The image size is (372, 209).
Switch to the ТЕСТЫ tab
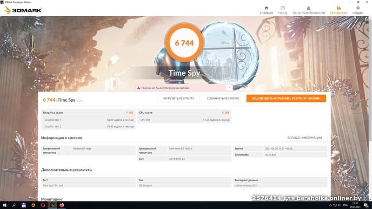point(282,10)
